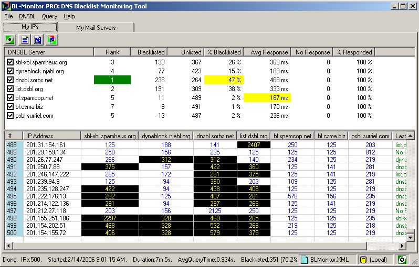
Task: Uncheck the bl.csma.biz checkbox
Action: (10, 107)
